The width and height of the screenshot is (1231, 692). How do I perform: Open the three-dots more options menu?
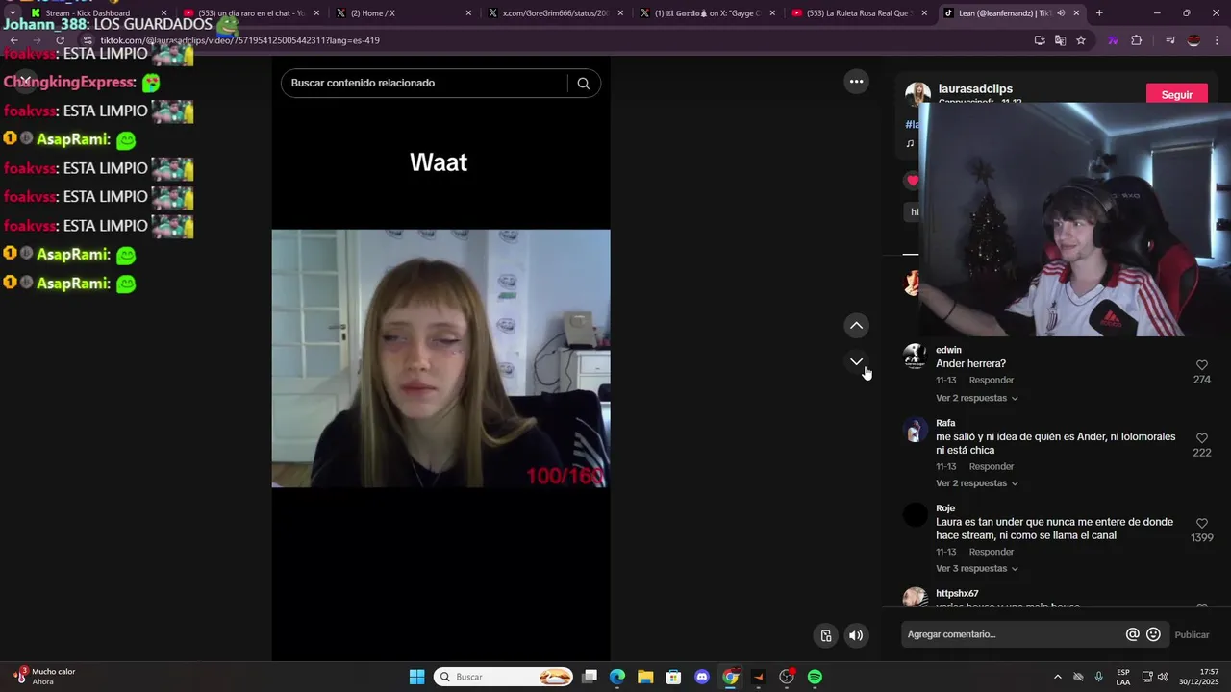(x=856, y=82)
